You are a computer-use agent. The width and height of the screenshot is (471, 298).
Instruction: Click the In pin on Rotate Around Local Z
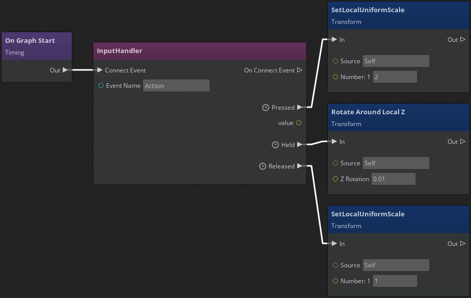333,142
